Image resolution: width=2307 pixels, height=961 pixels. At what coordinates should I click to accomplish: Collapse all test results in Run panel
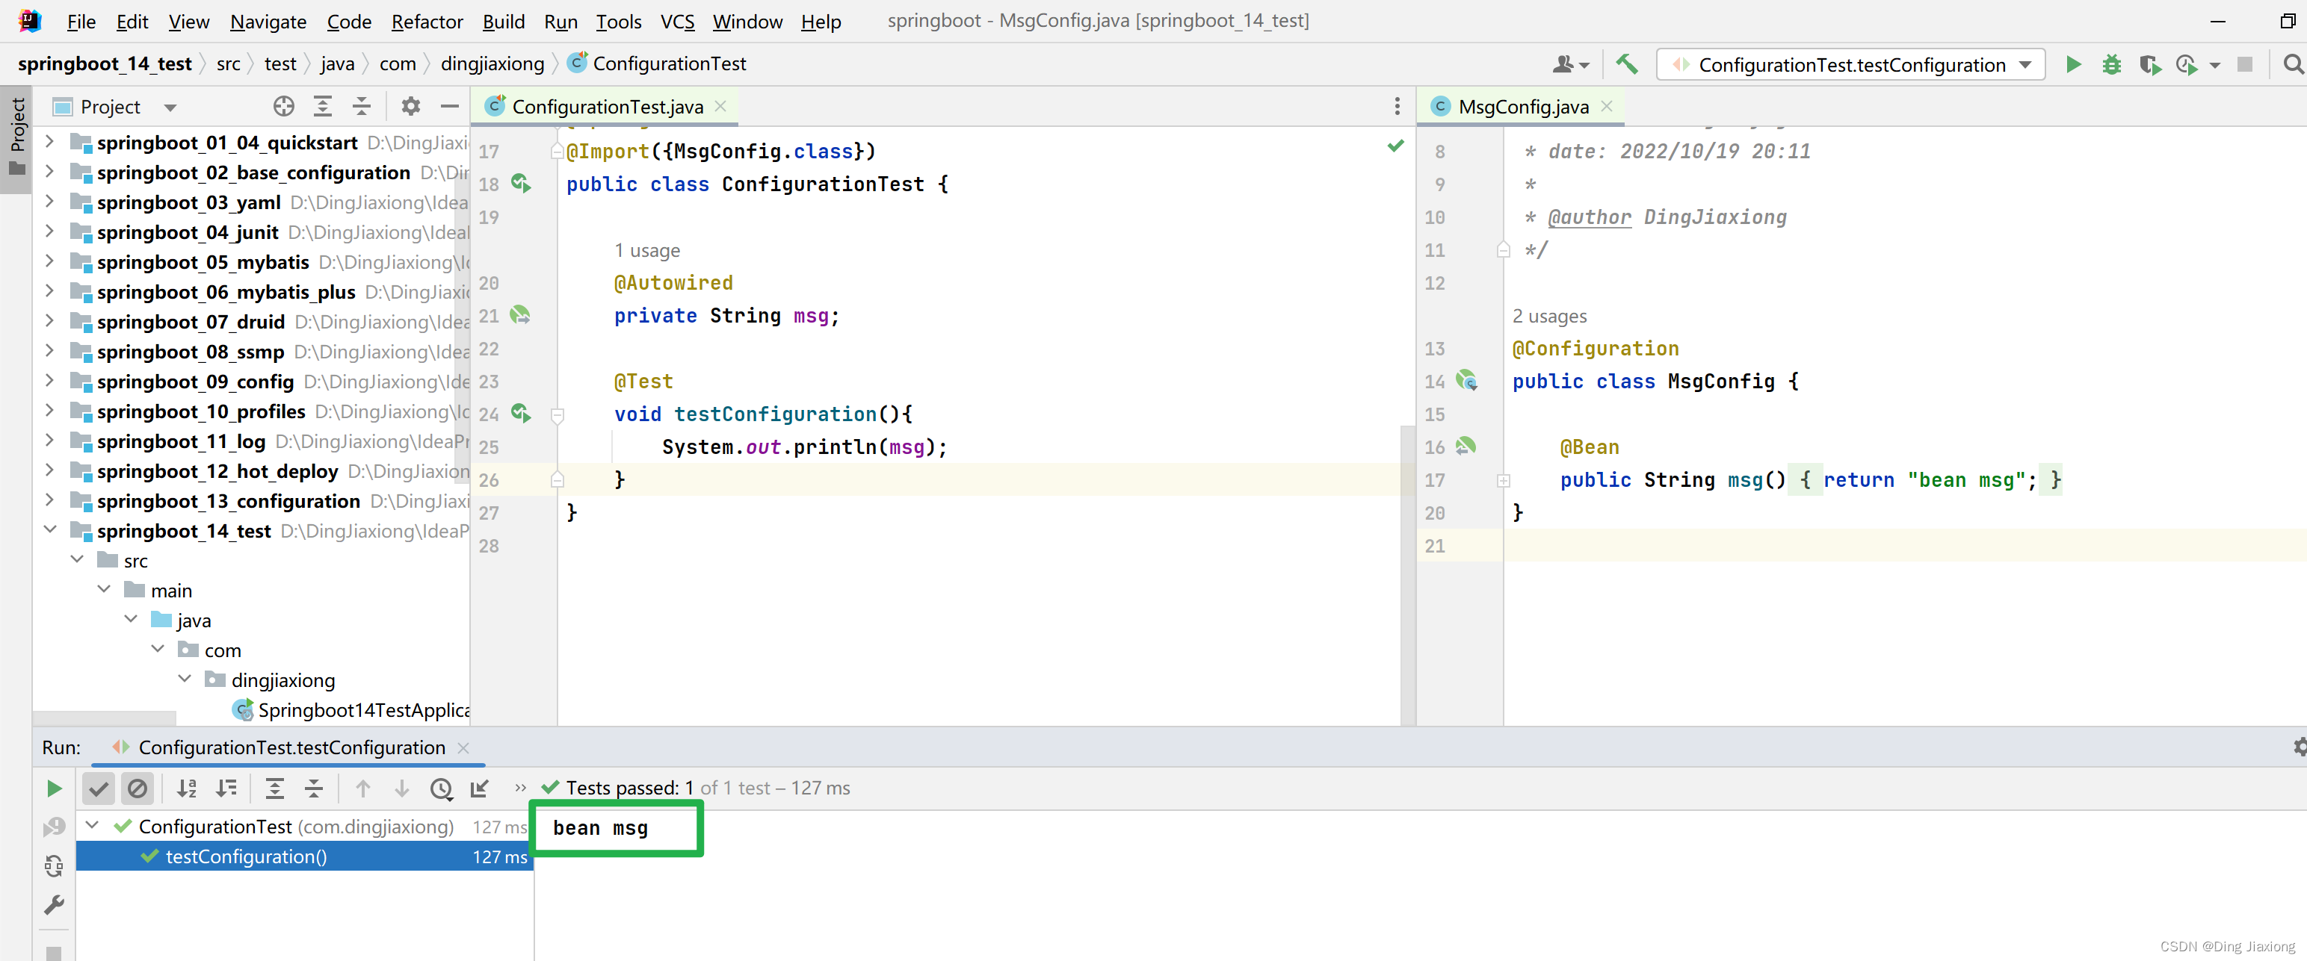tap(313, 789)
